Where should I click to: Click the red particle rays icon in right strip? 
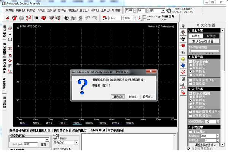coord(183,72)
